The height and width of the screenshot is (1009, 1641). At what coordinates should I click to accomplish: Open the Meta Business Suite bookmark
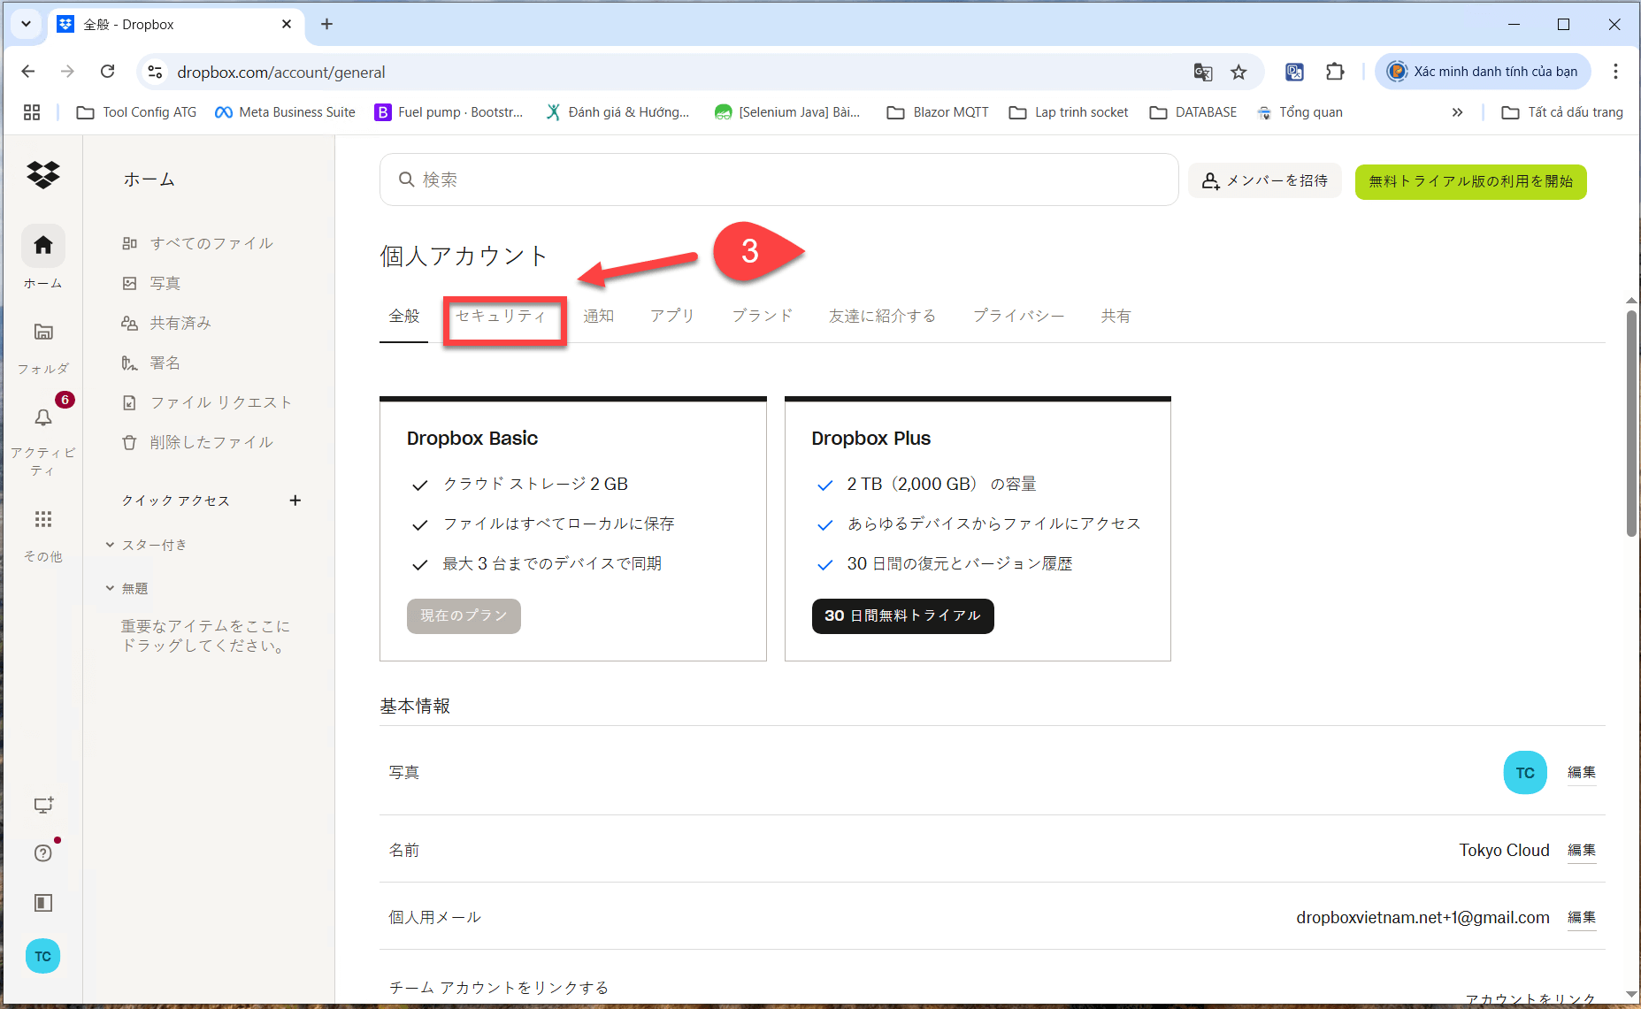pos(285,112)
